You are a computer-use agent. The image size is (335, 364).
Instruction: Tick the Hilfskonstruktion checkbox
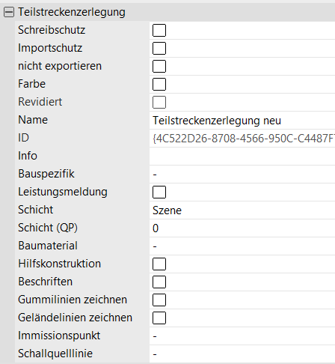[x=159, y=264]
